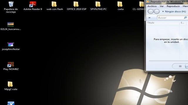
Task: Open the Archivo menu
Action: coord(152,6)
